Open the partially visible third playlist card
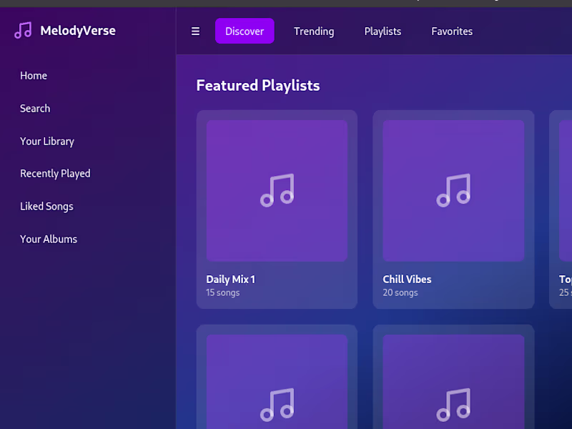 pyautogui.click(x=561, y=209)
